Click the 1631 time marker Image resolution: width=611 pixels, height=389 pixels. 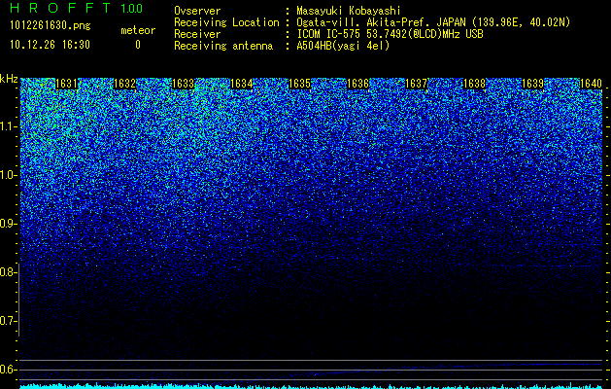point(66,84)
